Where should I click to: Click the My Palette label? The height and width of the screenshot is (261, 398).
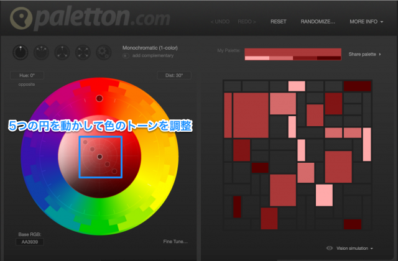pyautogui.click(x=229, y=51)
